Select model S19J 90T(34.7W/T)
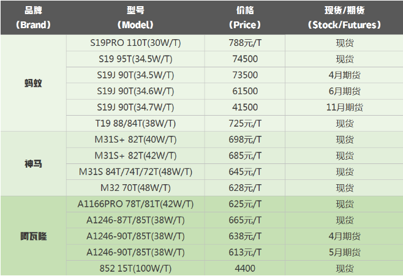 [135, 107]
